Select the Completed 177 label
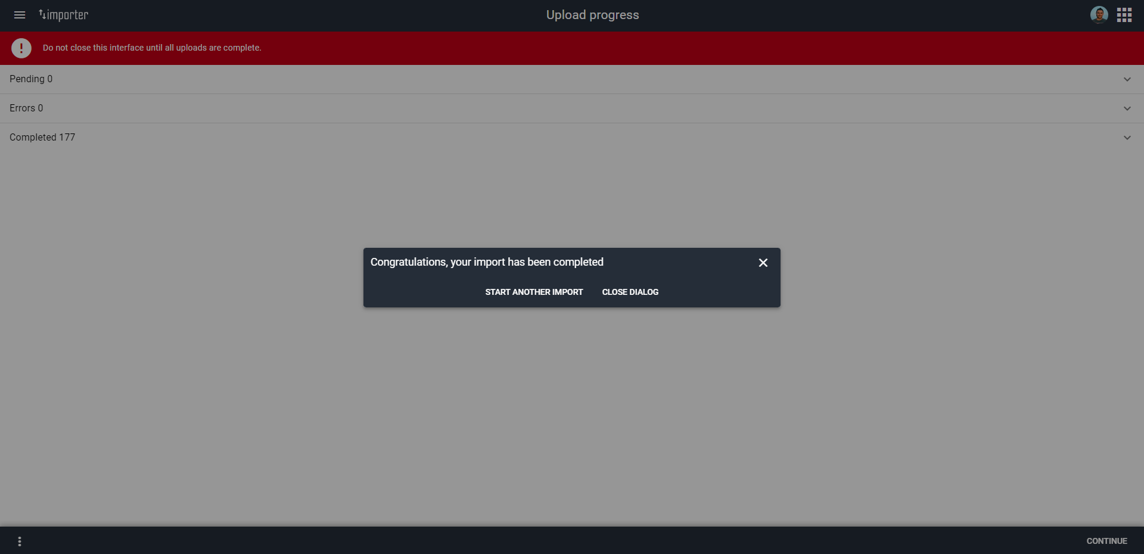This screenshot has height=554, width=1144. point(42,137)
